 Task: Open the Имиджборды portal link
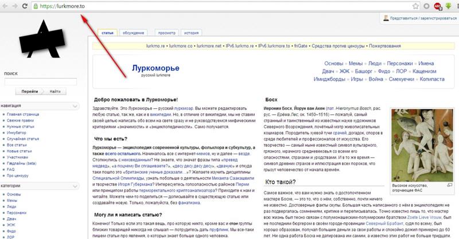[x=329, y=79]
